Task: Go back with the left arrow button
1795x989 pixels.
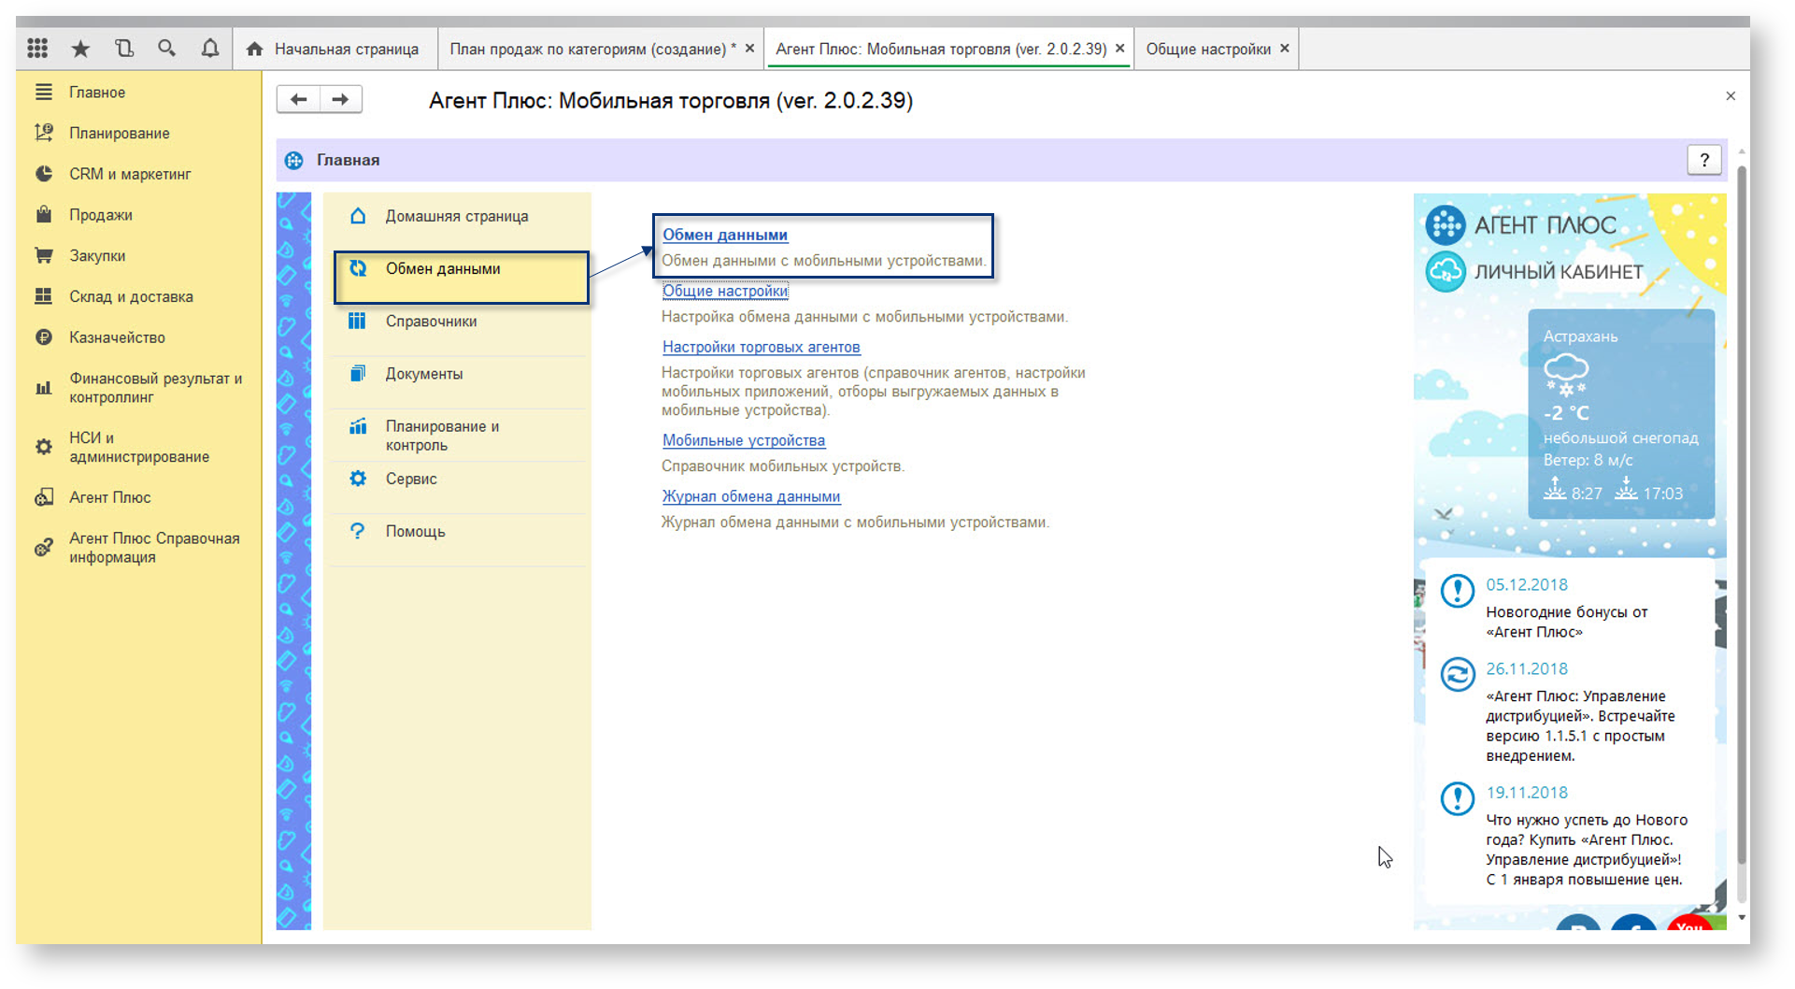Action: (x=298, y=99)
